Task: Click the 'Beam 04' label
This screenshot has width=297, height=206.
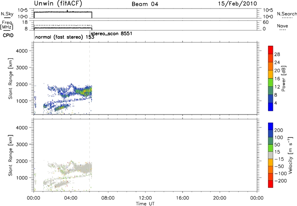Action: coord(145,4)
